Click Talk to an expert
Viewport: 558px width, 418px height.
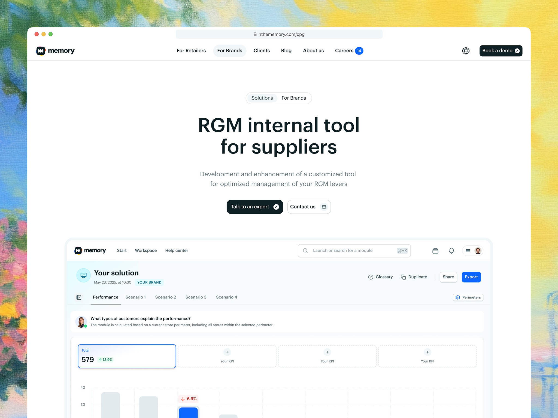point(255,207)
